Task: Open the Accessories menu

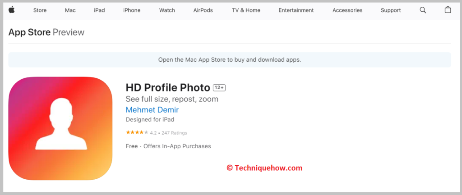Action: (x=347, y=10)
